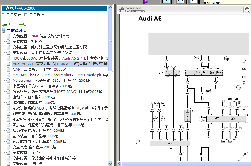This screenshot has width=251, height=166.
Task: Open 安装位置:保险丝
Action: click(27, 153)
